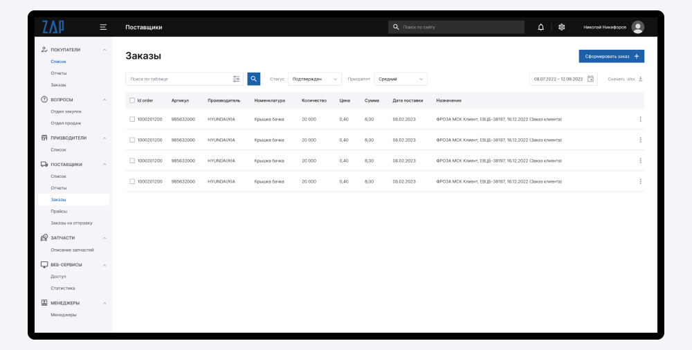Viewport: 692px width, 350px height.
Task: Open Список under Покупатели
Action: [58, 62]
